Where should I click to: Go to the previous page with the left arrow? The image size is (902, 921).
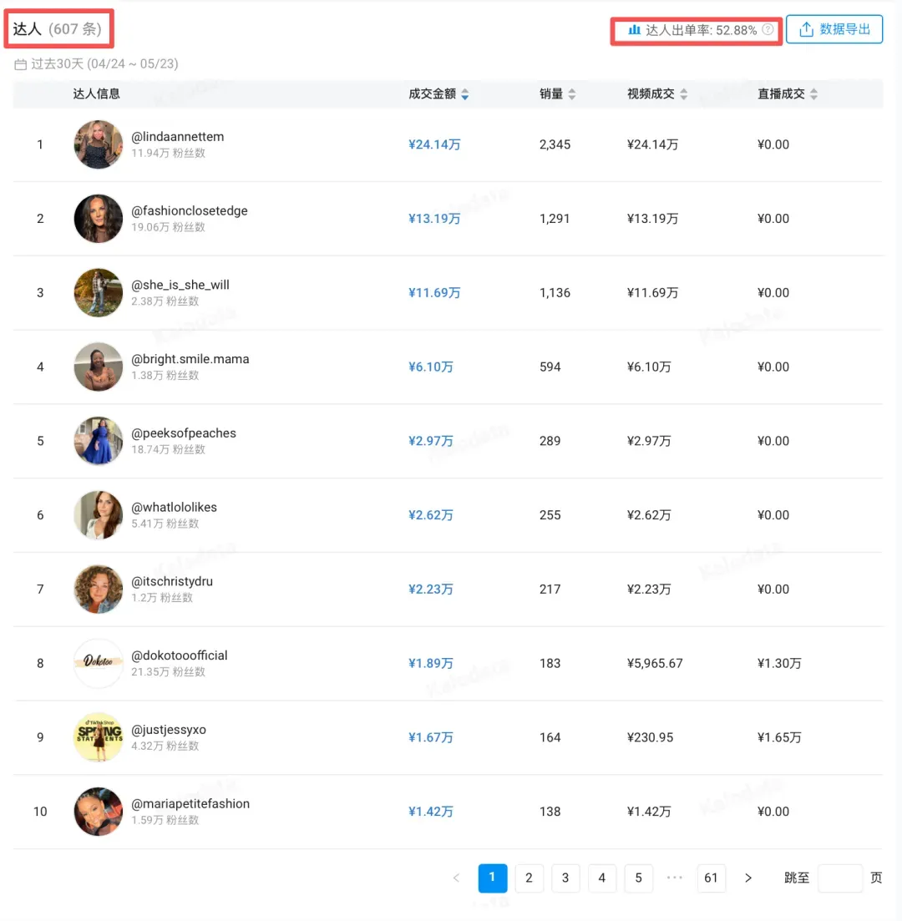click(x=457, y=878)
